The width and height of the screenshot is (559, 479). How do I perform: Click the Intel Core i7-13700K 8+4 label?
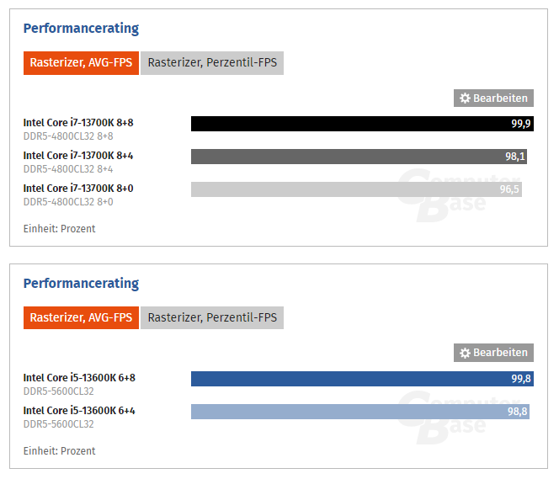(x=78, y=156)
